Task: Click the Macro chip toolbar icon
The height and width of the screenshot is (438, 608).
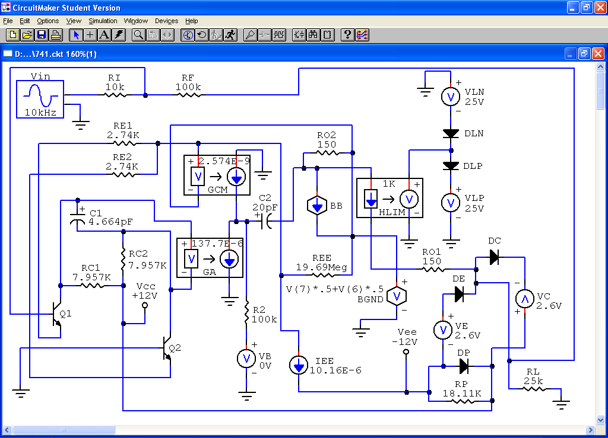Action: (327, 35)
